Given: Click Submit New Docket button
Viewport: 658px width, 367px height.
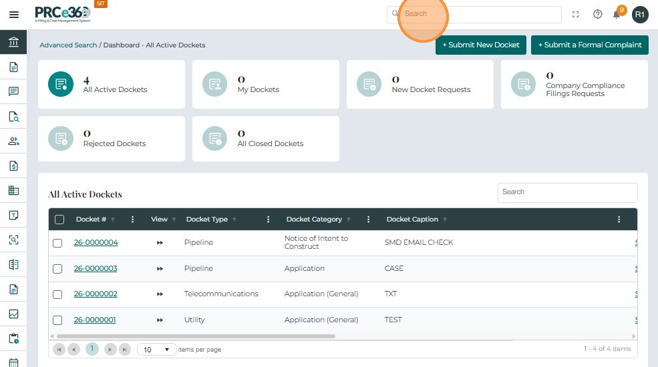Looking at the screenshot, I should coord(481,45).
